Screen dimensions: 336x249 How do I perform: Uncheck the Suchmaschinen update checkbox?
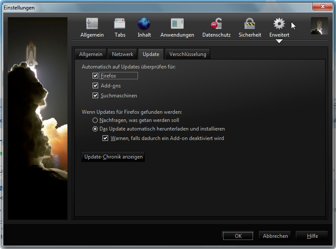(x=96, y=96)
